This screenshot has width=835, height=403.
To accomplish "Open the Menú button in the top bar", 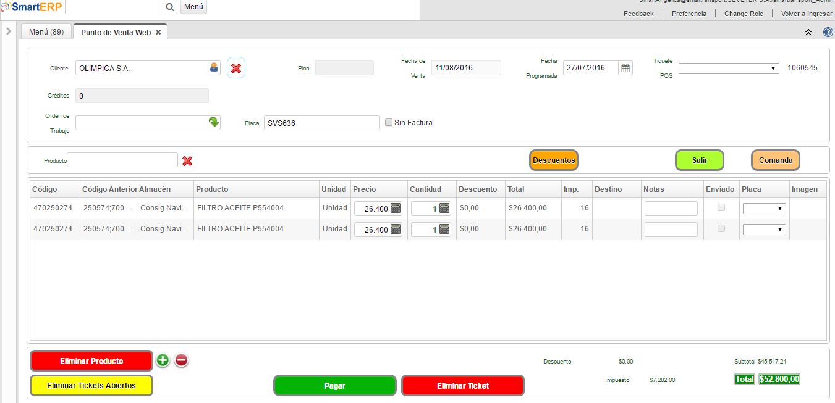I will pyautogui.click(x=193, y=7).
